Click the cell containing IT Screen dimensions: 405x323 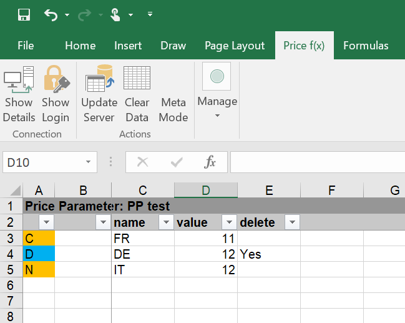tap(143, 269)
